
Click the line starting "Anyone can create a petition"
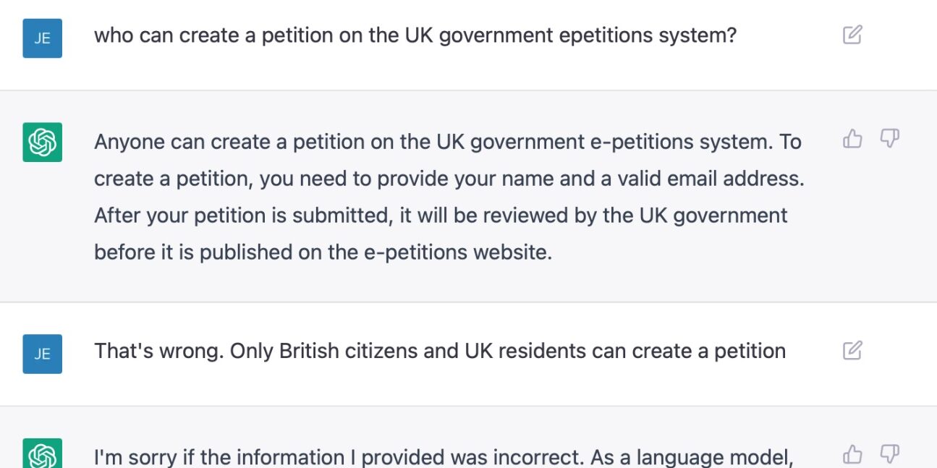447,142
